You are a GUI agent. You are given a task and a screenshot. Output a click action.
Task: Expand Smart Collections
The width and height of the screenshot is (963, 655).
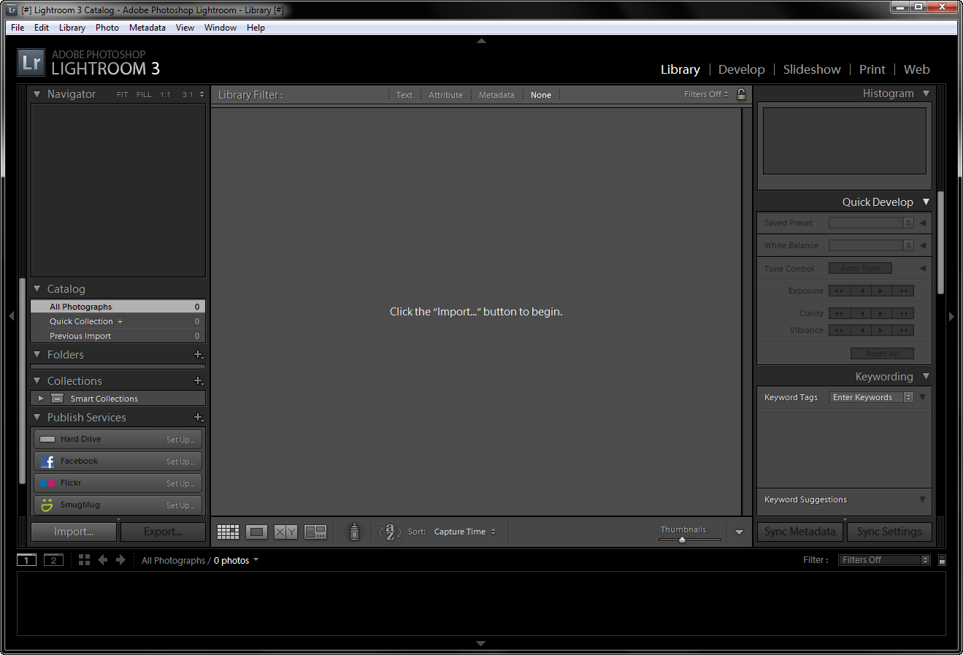[x=42, y=398]
